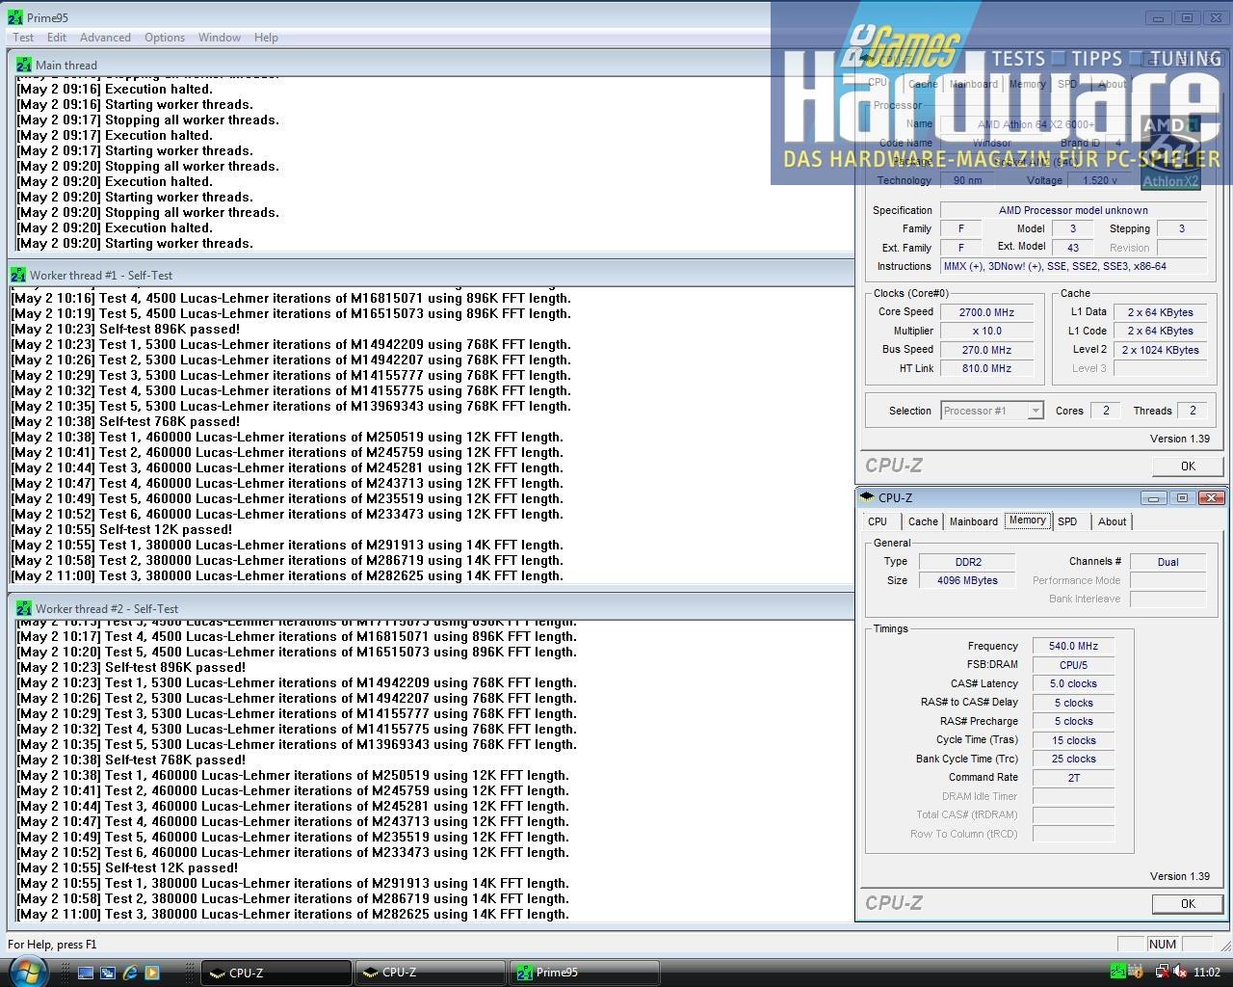Open the Windows Start menu orb
The height and width of the screenshot is (987, 1233).
[27, 971]
